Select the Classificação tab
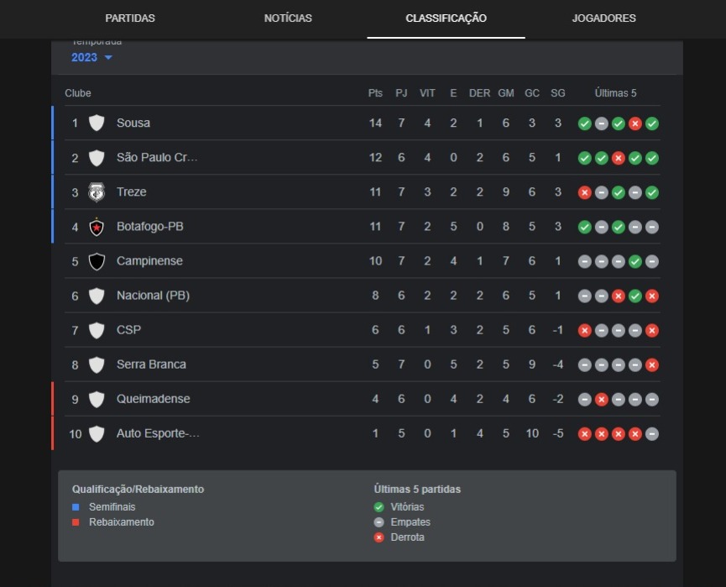Image resolution: width=726 pixels, height=587 pixels. [446, 18]
